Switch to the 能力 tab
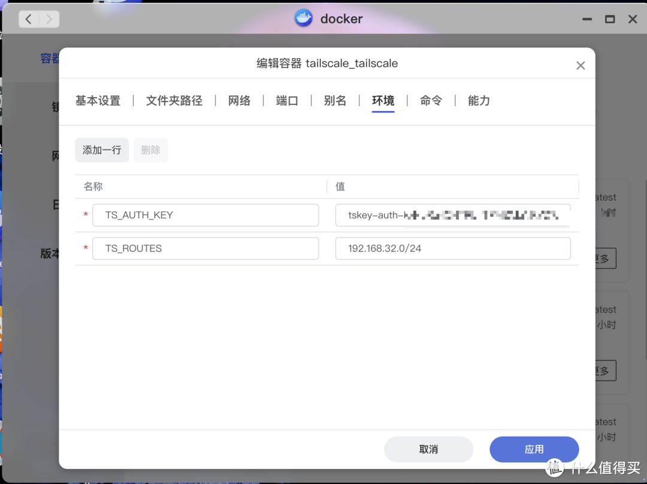This screenshot has height=484, width=647. coord(479,100)
